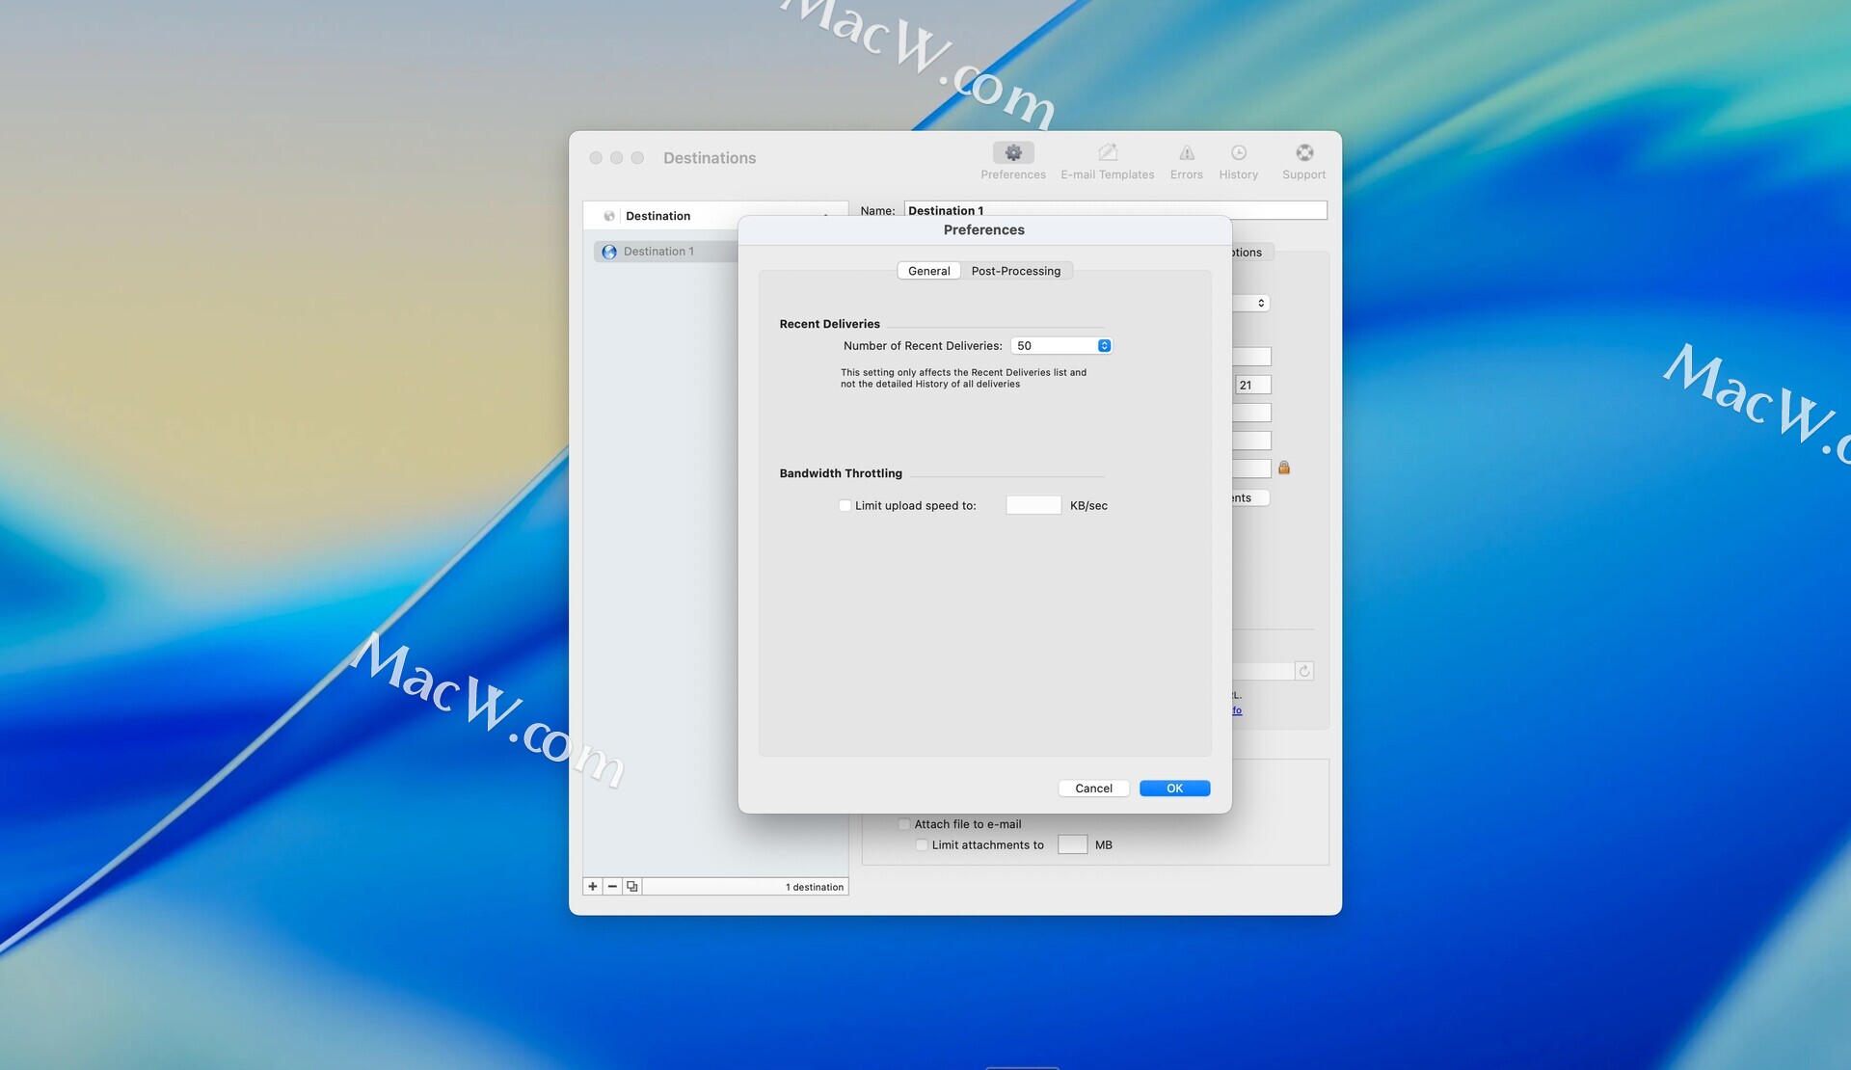This screenshot has height=1070, width=1851.
Task: Click the Errors warning icon
Action: pyautogui.click(x=1186, y=153)
